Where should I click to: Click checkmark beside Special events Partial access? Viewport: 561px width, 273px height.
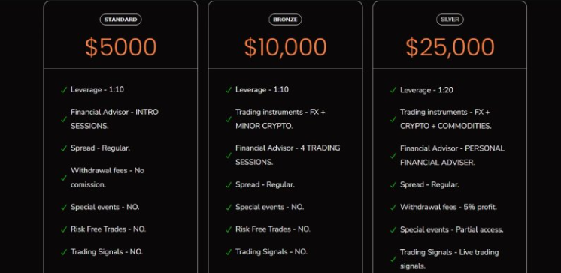point(393,229)
